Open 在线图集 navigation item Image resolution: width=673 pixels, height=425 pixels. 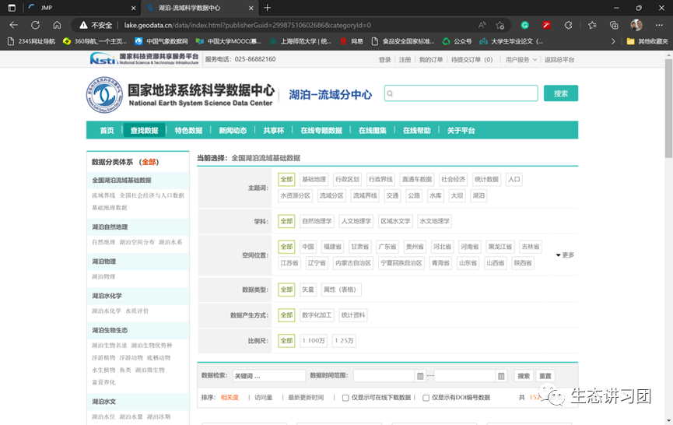pyautogui.click(x=373, y=131)
